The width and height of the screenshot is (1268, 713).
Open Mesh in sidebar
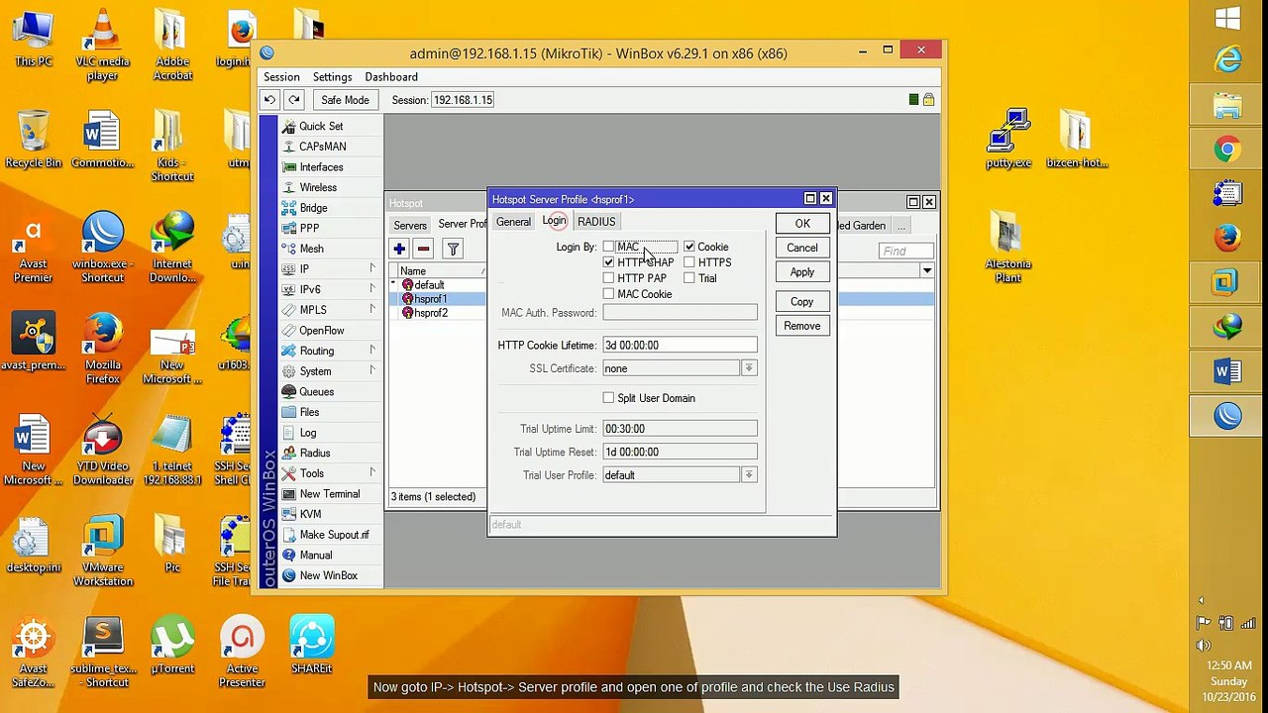pos(311,249)
